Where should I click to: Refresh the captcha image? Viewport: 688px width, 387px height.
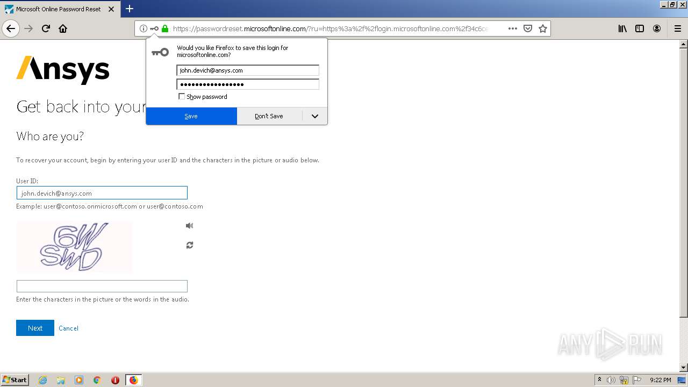pyautogui.click(x=189, y=245)
